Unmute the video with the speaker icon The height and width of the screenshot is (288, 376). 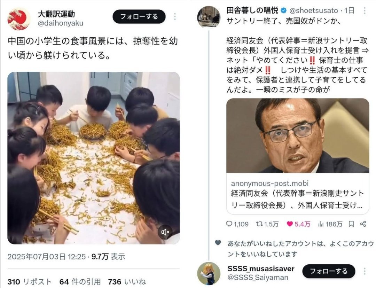click(x=165, y=232)
